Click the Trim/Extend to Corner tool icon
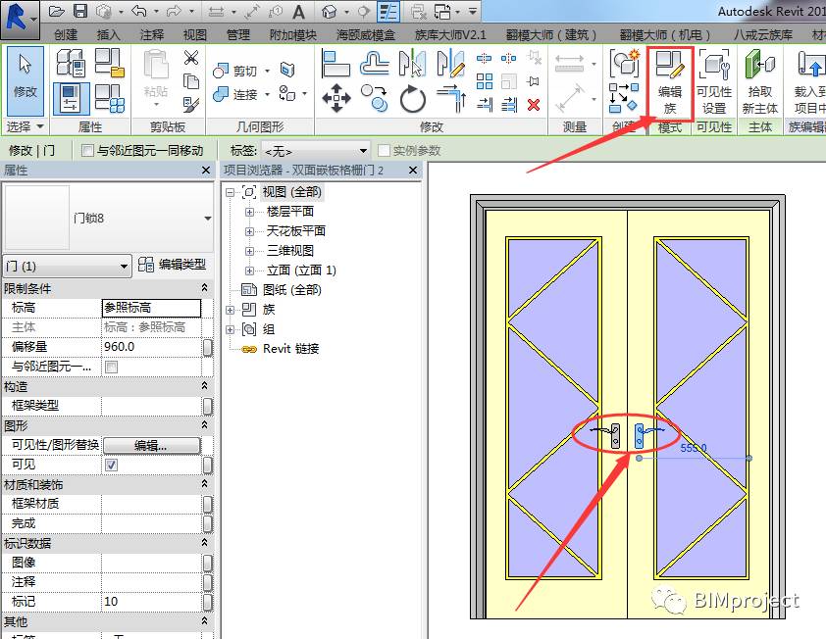The height and width of the screenshot is (639, 826). [x=451, y=98]
